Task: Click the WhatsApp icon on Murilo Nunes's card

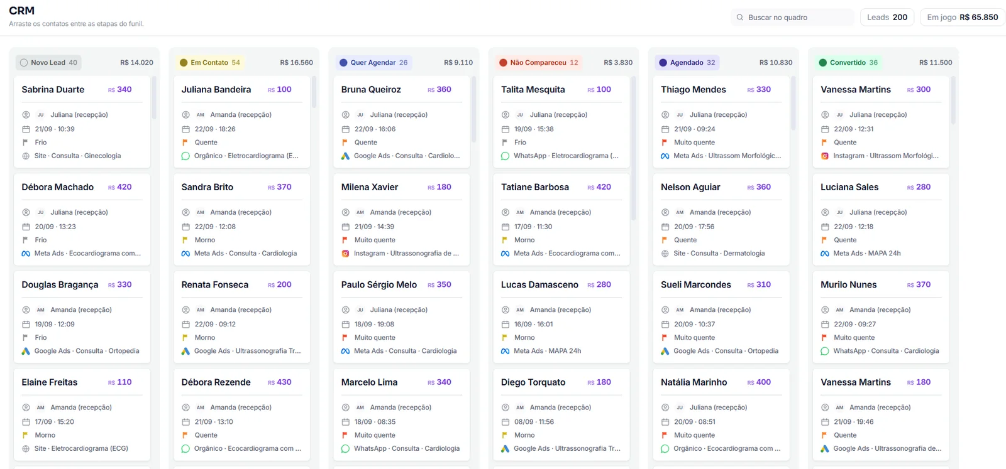Action: click(825, 351)
